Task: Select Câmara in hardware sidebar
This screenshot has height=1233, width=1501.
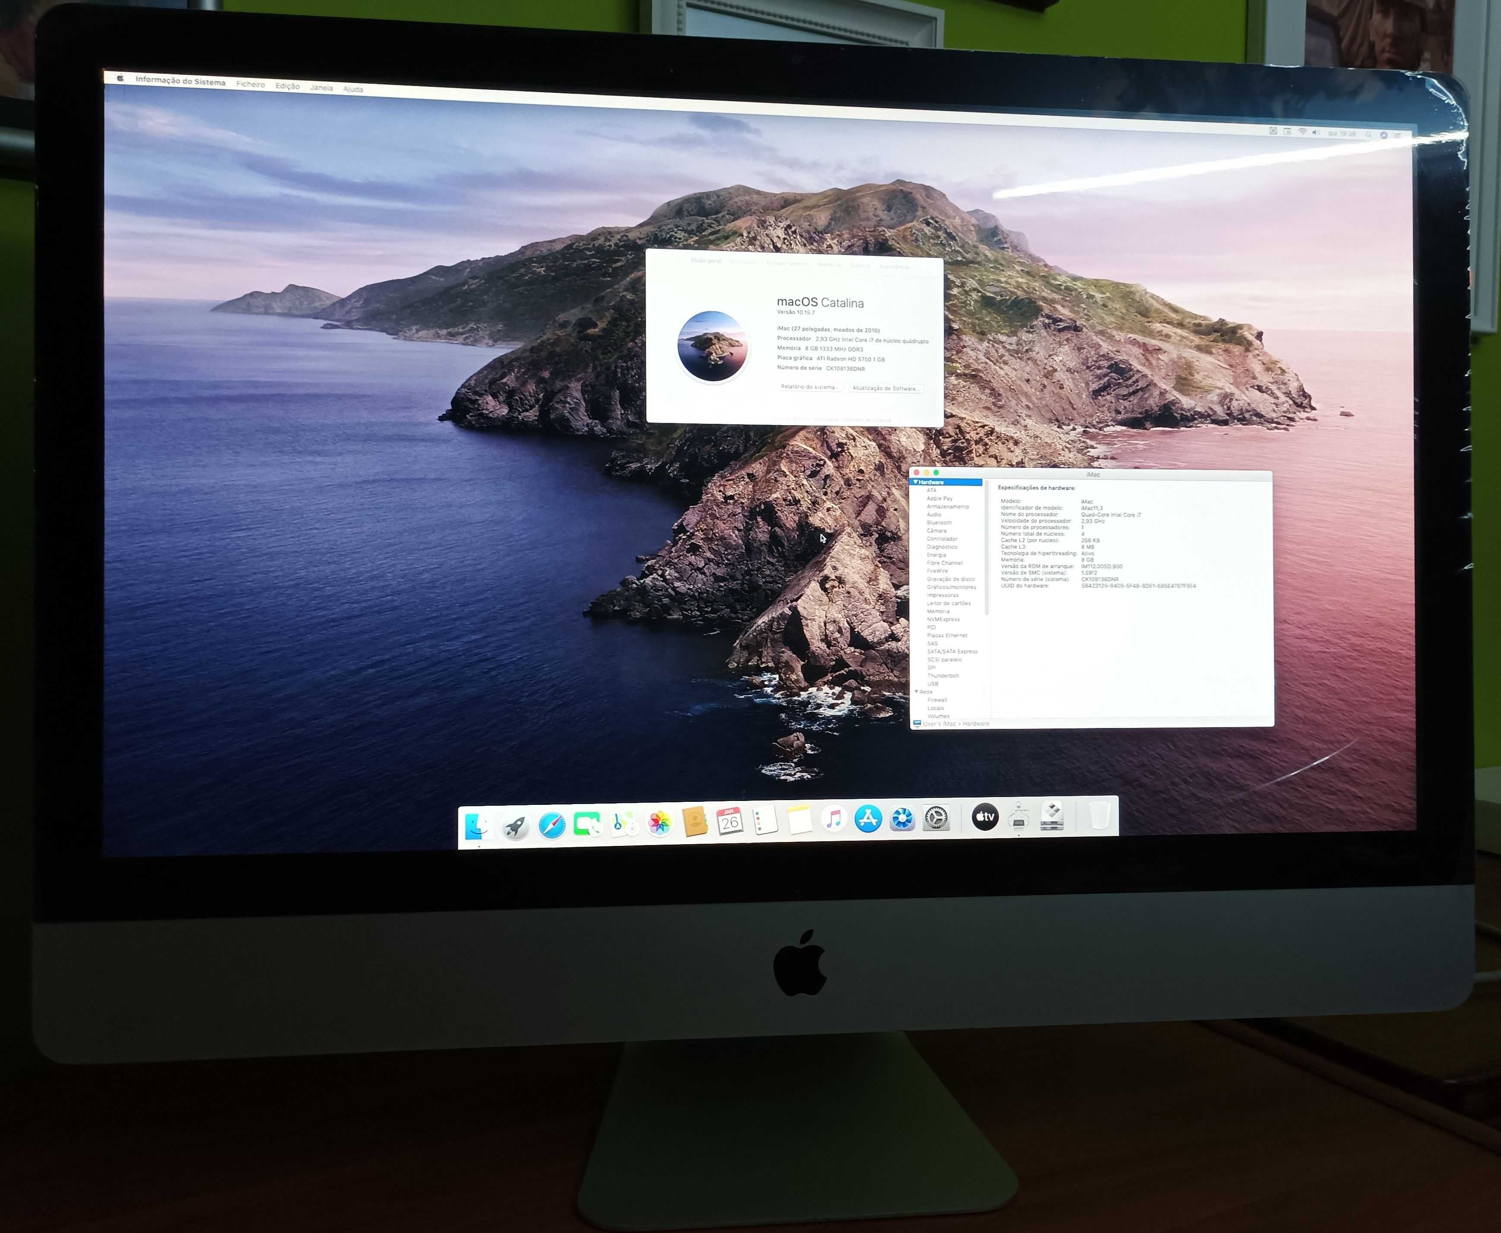Action: (937, 531)
